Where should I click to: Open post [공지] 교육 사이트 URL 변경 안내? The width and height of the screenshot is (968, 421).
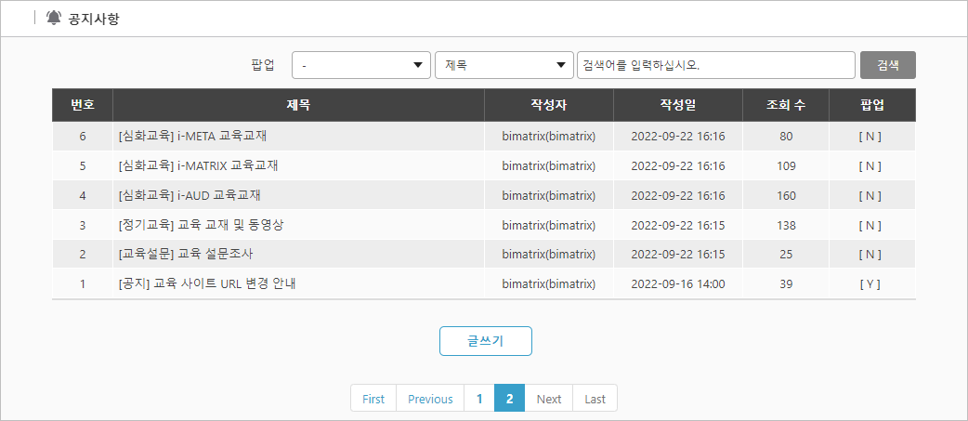[204, 284]
